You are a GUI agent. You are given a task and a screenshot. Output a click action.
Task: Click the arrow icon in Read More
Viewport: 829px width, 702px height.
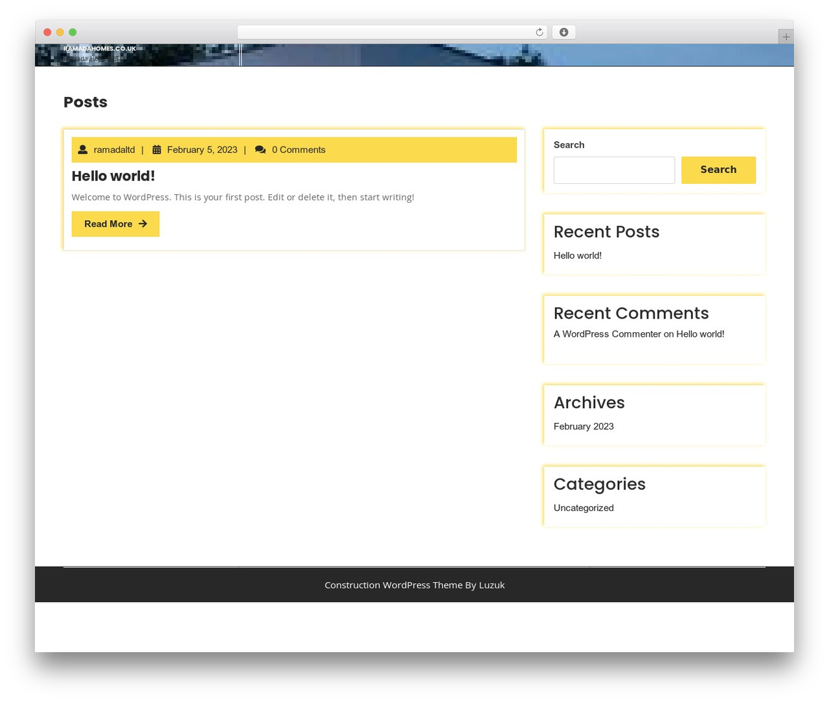click(x=142, y=224)
